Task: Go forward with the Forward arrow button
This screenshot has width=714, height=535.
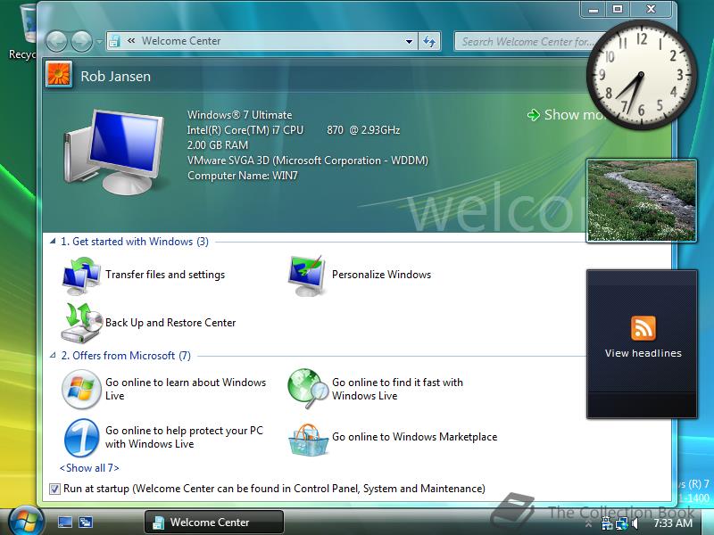Action: pos(82,42)
